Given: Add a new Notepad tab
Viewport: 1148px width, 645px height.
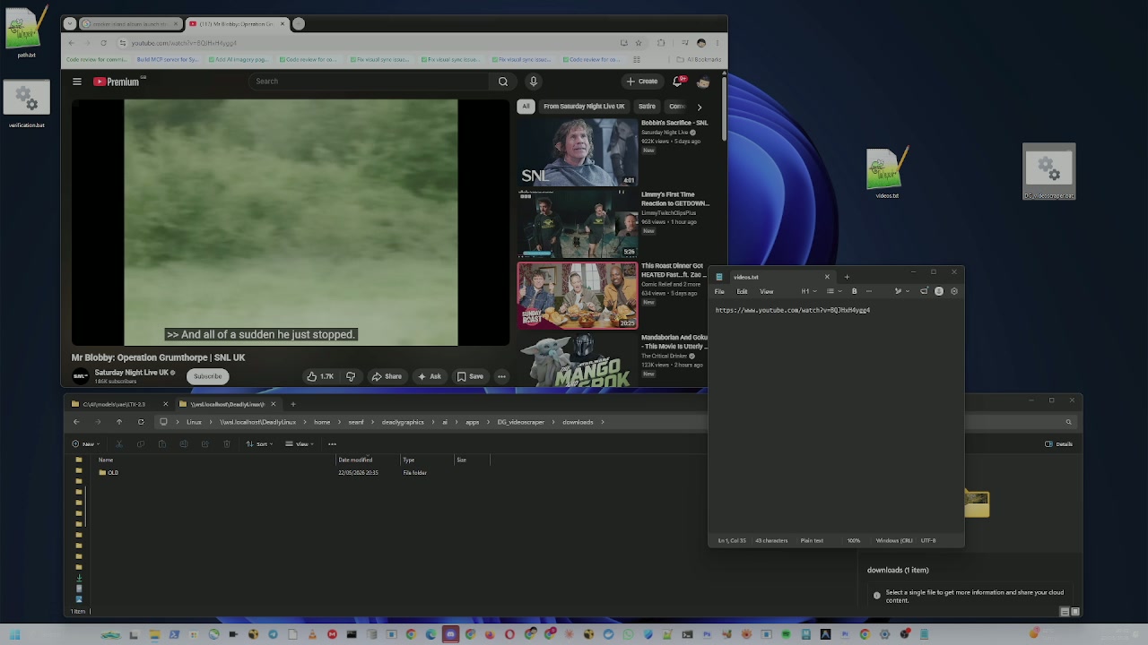Looking at the screenshot, I should 847,277.
